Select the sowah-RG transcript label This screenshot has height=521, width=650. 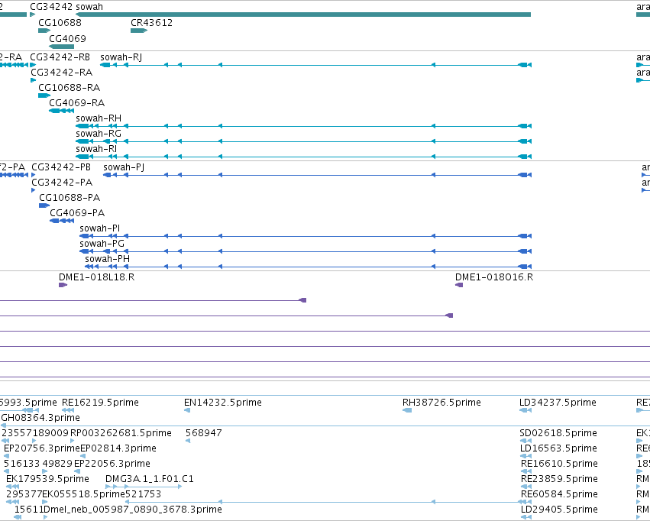click(99, 134)
